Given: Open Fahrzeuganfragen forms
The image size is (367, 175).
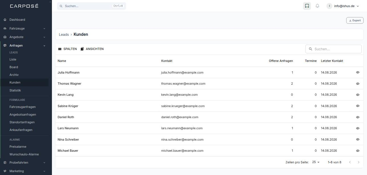Looking at the screenshot, I should 23,107.
